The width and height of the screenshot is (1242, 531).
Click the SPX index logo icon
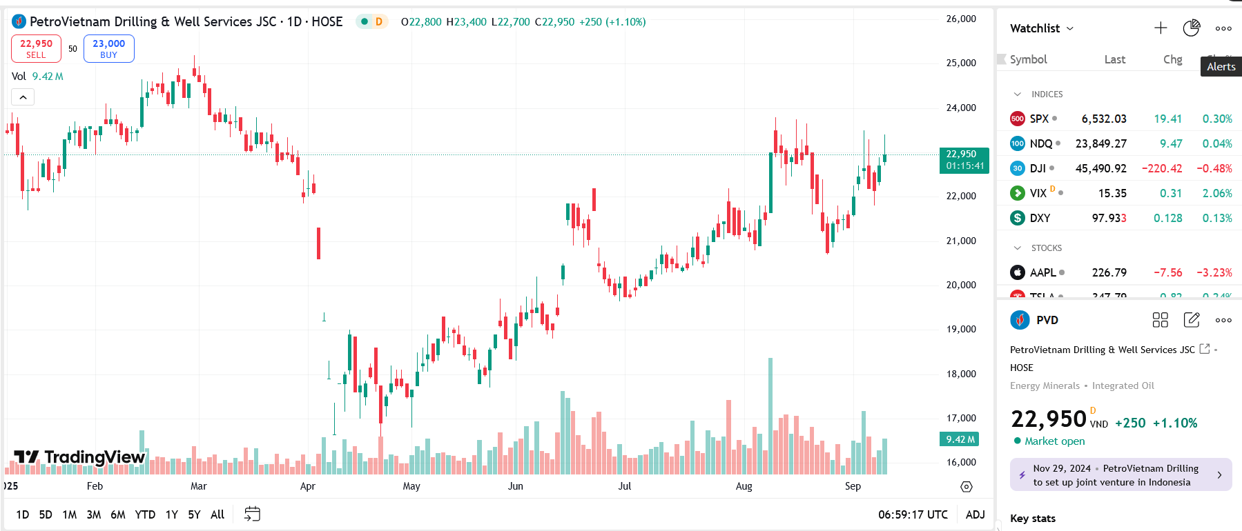click(1018, 119)
